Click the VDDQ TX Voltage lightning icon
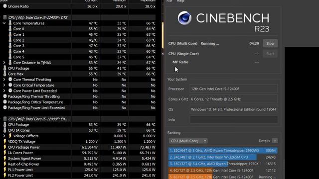319x179 pixels. 5,141
